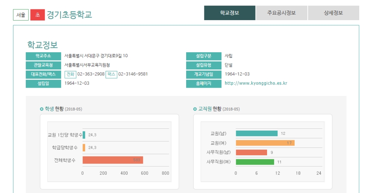Click the bullet icon beside 교직원 현황
373x193 pixels.
pos(195,109)
